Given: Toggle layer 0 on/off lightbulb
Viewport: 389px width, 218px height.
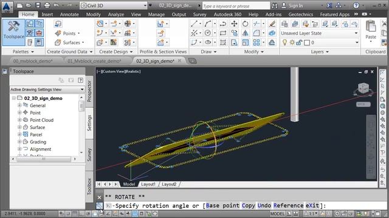Looking at the screenshot, I should 285,42.
